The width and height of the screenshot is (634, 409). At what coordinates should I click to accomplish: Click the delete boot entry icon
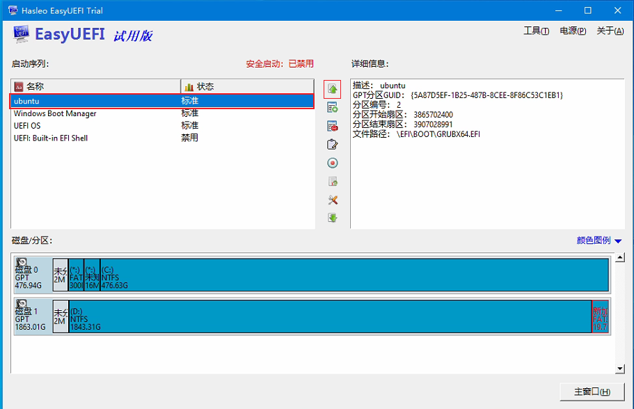pos(333,126)
